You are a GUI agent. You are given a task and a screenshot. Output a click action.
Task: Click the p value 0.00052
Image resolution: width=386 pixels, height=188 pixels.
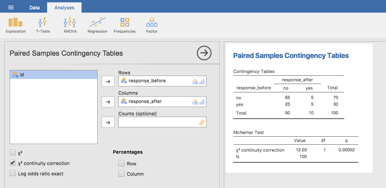(346, 150)
